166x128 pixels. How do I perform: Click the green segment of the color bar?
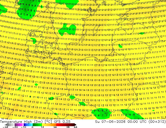(37, 125)
